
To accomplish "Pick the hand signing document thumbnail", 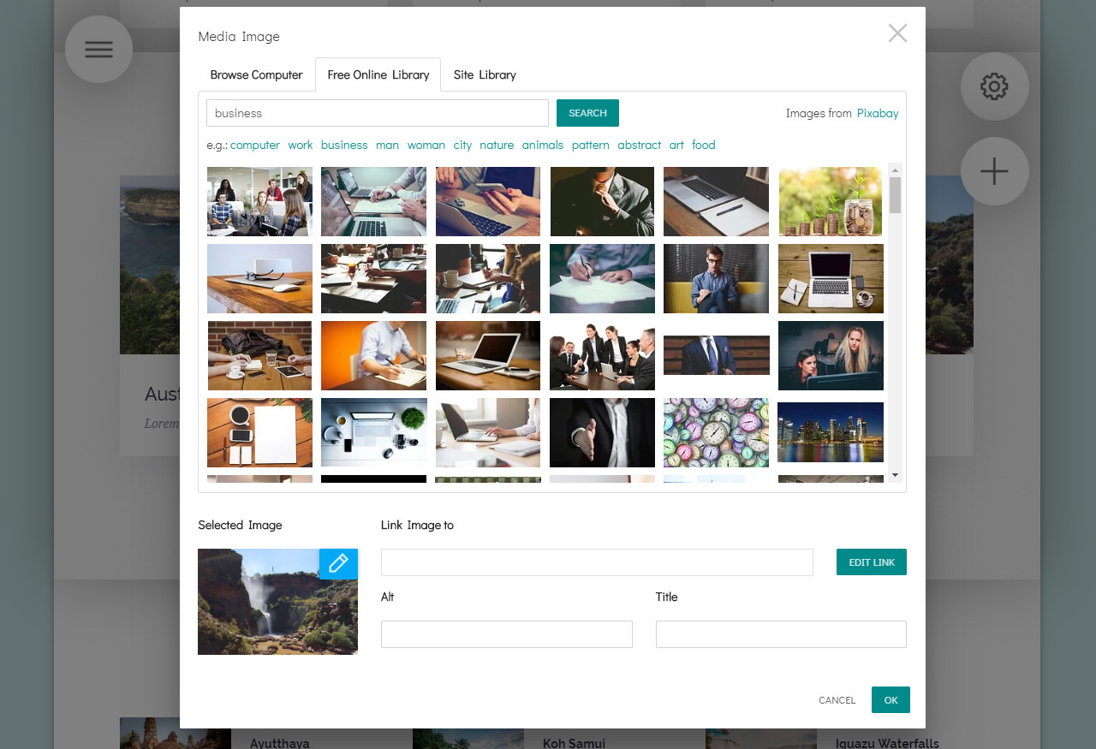I will [x=602, y=278].
